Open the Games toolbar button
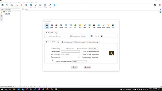Image resolution: width=162 pixels, height=91 pixels. 17,6
